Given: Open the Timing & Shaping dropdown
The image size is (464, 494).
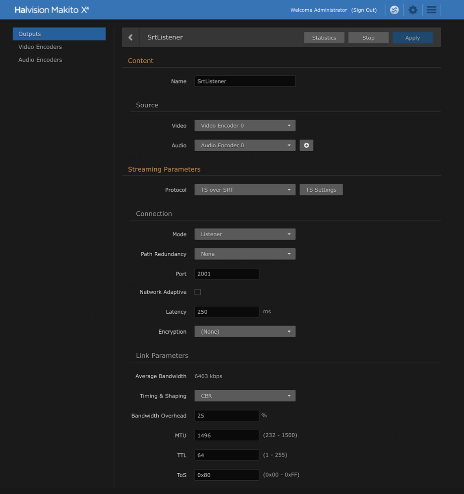Looking at the screenshot, I should [x=245, y=396].
